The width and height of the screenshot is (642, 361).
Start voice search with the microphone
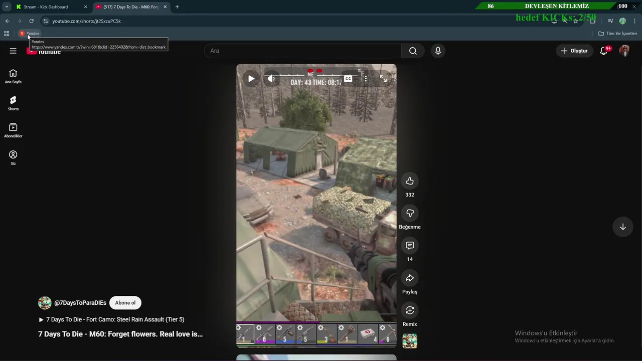pos(438,51)
